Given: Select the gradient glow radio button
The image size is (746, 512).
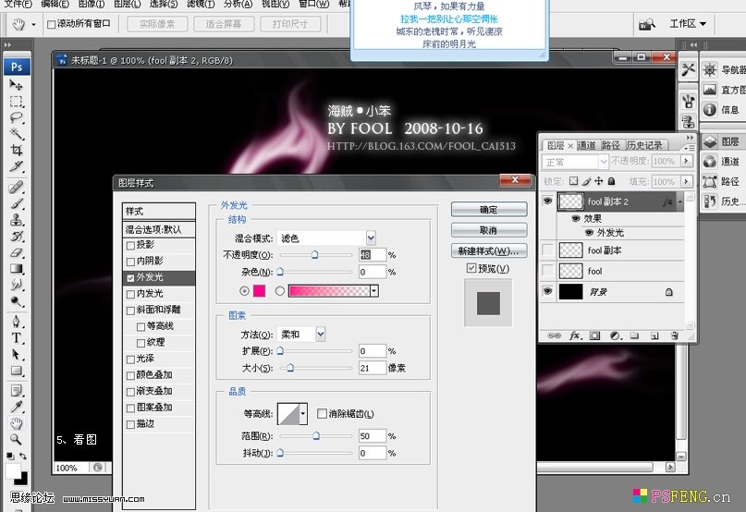Looking at the screenshot, I should [280, 291].
